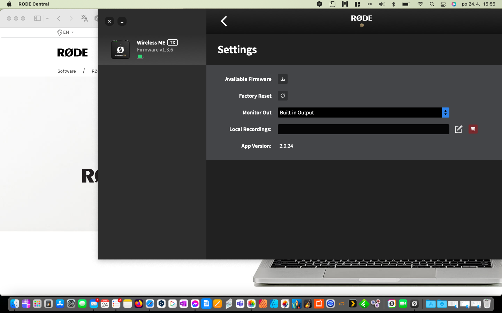Open the Monitor Out dropdown
502x313 pixels.
pos(363,112)
